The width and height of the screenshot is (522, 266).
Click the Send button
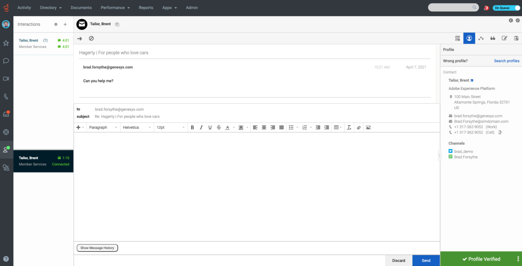426,261
